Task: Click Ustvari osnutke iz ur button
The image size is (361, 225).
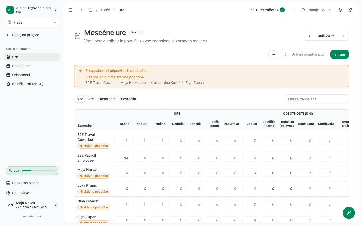Action: click(x=304, y=54)
